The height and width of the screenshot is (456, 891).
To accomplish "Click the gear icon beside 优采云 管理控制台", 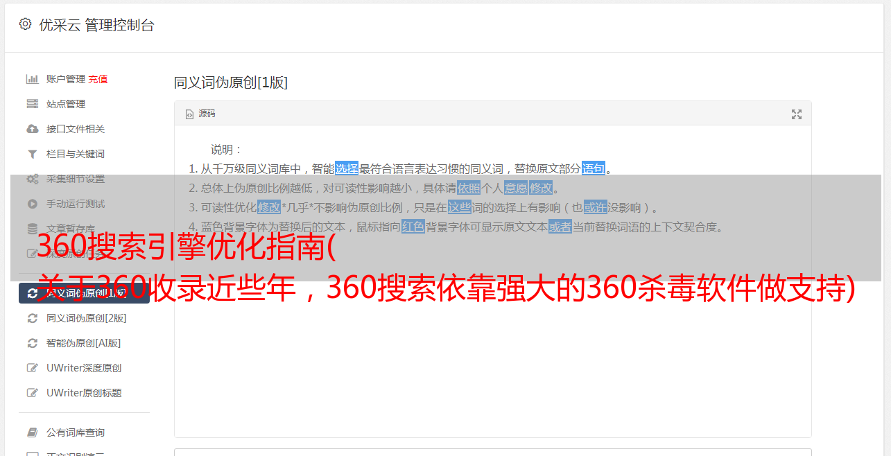I will pos(26,24).
